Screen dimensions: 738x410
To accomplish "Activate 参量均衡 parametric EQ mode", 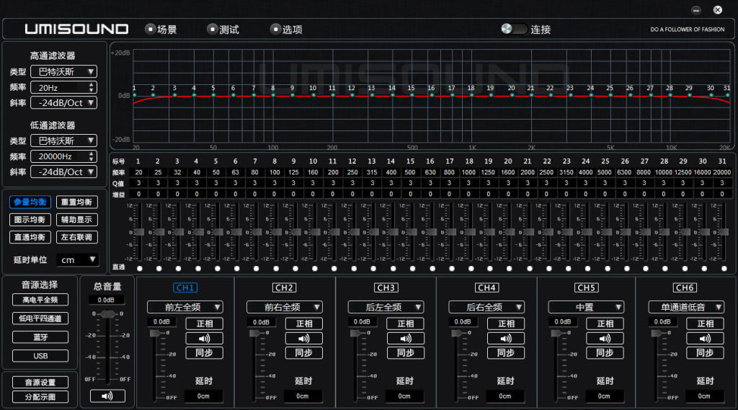I will click(x=30, y=202).
